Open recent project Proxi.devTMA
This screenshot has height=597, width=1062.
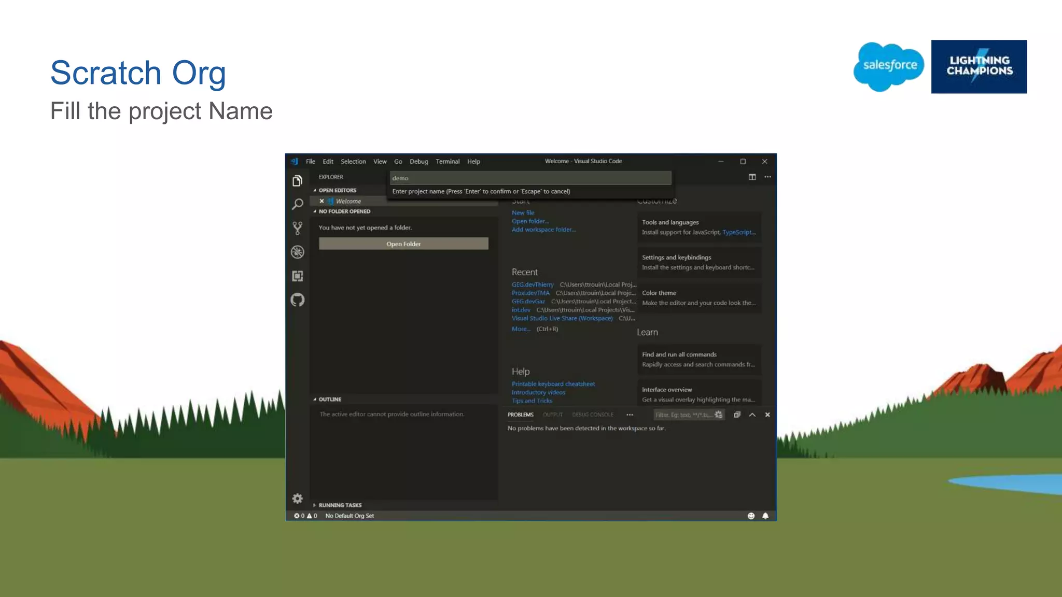530,293
